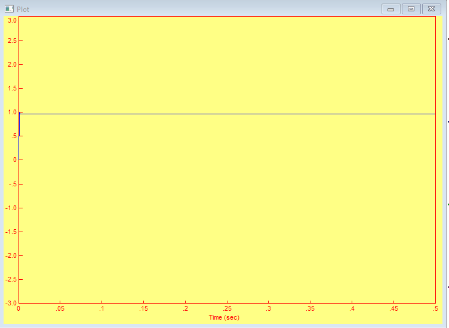
Task: Click the blue signal trace line
Action: coord(227,114)
